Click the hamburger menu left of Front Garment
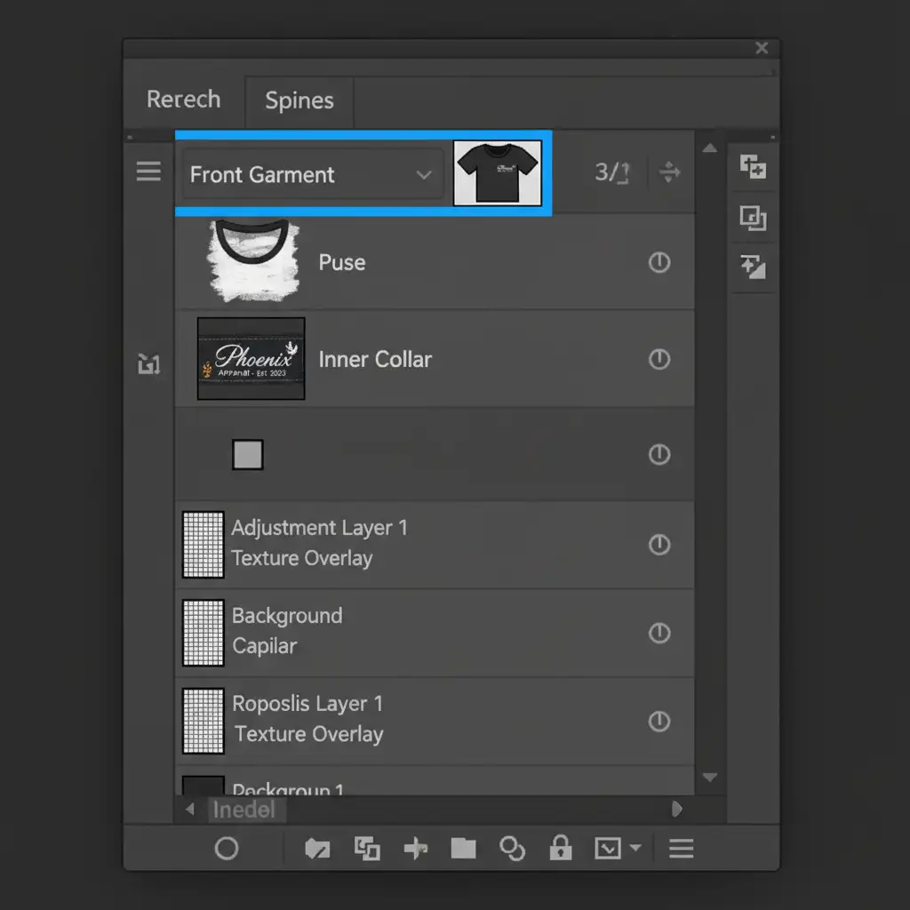The width and height of the screenshot is (910, 910). pyautogui.click(x=148, y=172)
